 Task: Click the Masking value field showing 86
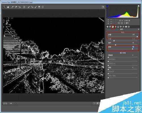(x=133, y=47)
